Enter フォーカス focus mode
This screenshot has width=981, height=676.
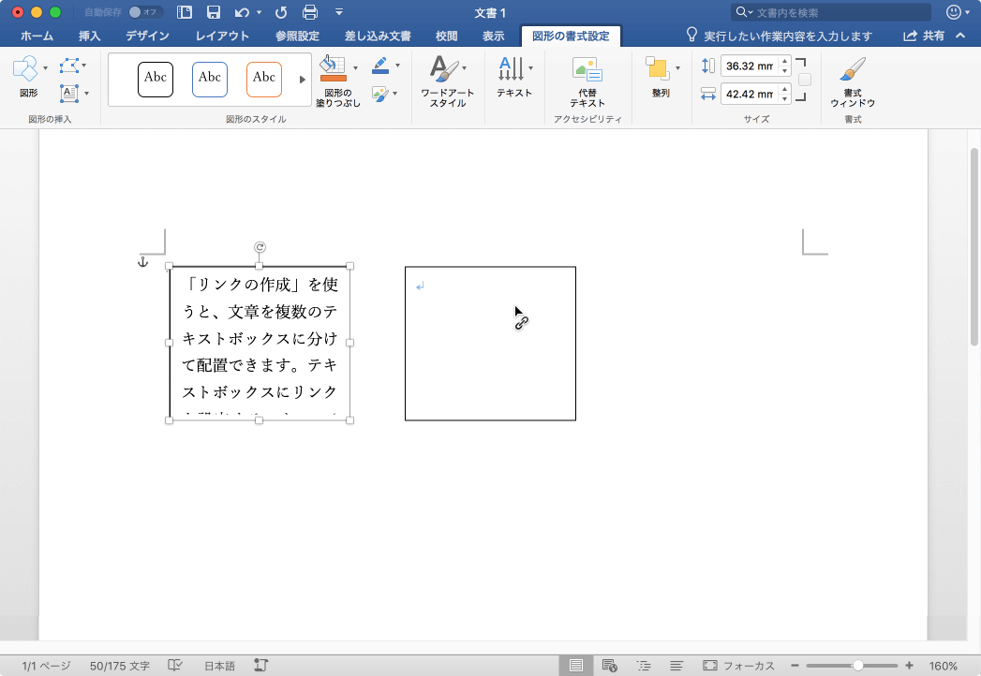(x=738, y=666)
